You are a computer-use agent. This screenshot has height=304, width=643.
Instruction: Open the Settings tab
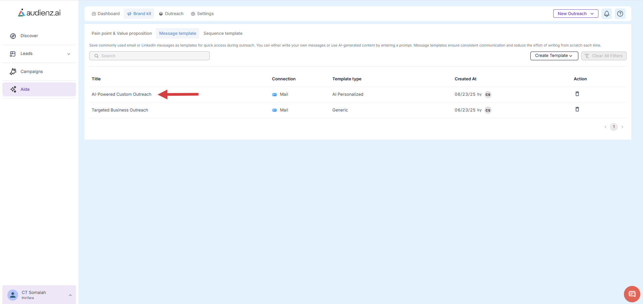tap(202, 14)
